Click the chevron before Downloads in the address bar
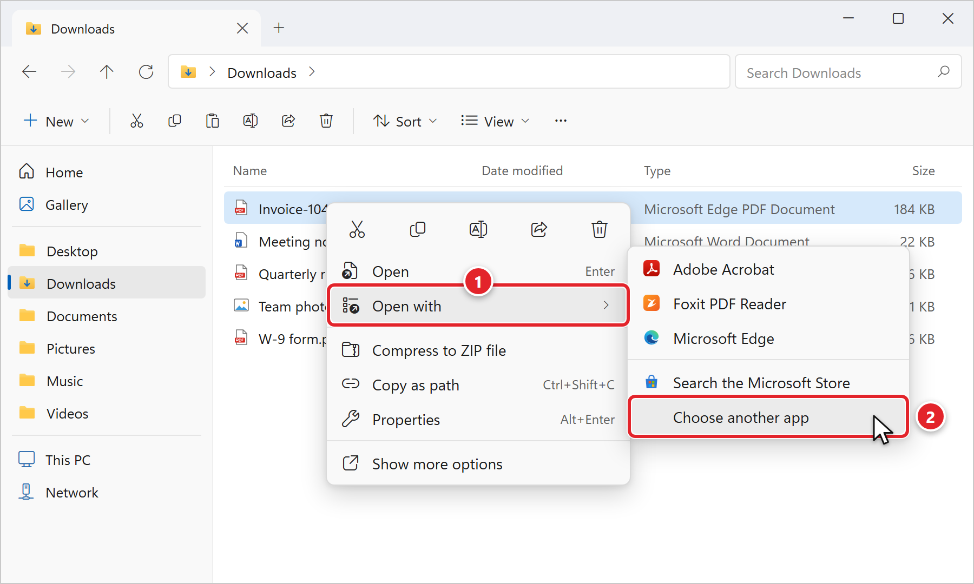Viewport: 974px width, 584px height. click(212, 72)
